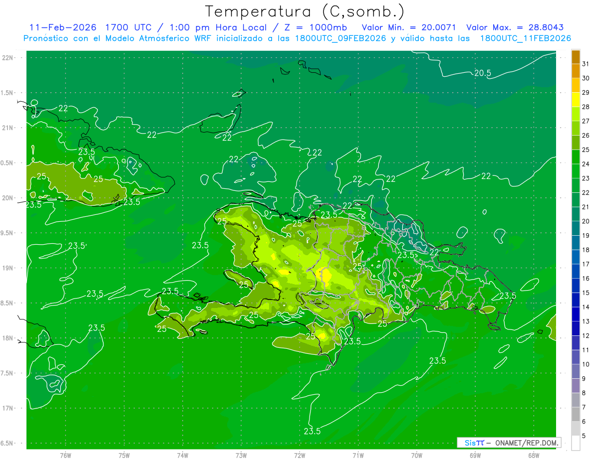This screenshot has height=462, width=599.
Task: Click longitude axis label "68W"
Action: pos(534,456)
